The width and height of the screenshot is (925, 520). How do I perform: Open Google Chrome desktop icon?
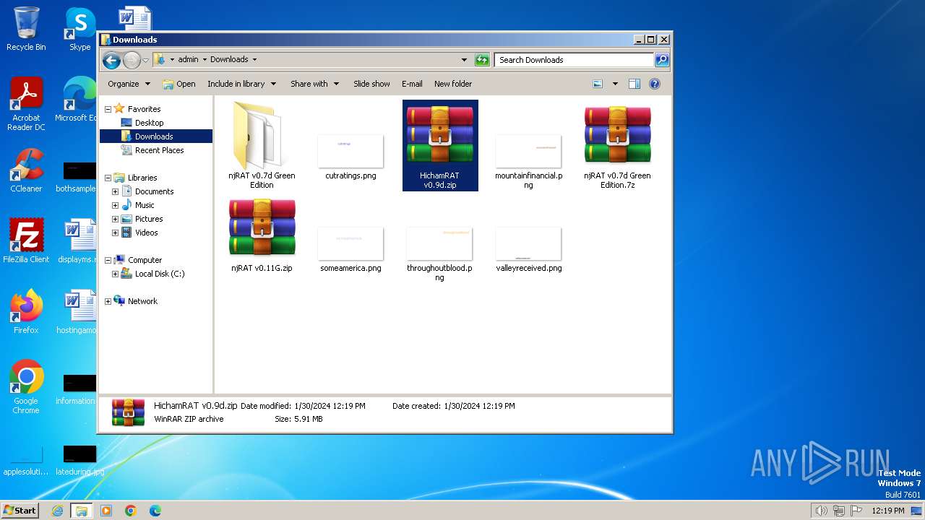26,387
